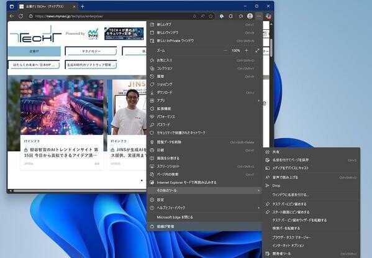This screenshot has height=258, width=372.
Task: Select 新しいウィンドウ menu item
Action: 204,32
